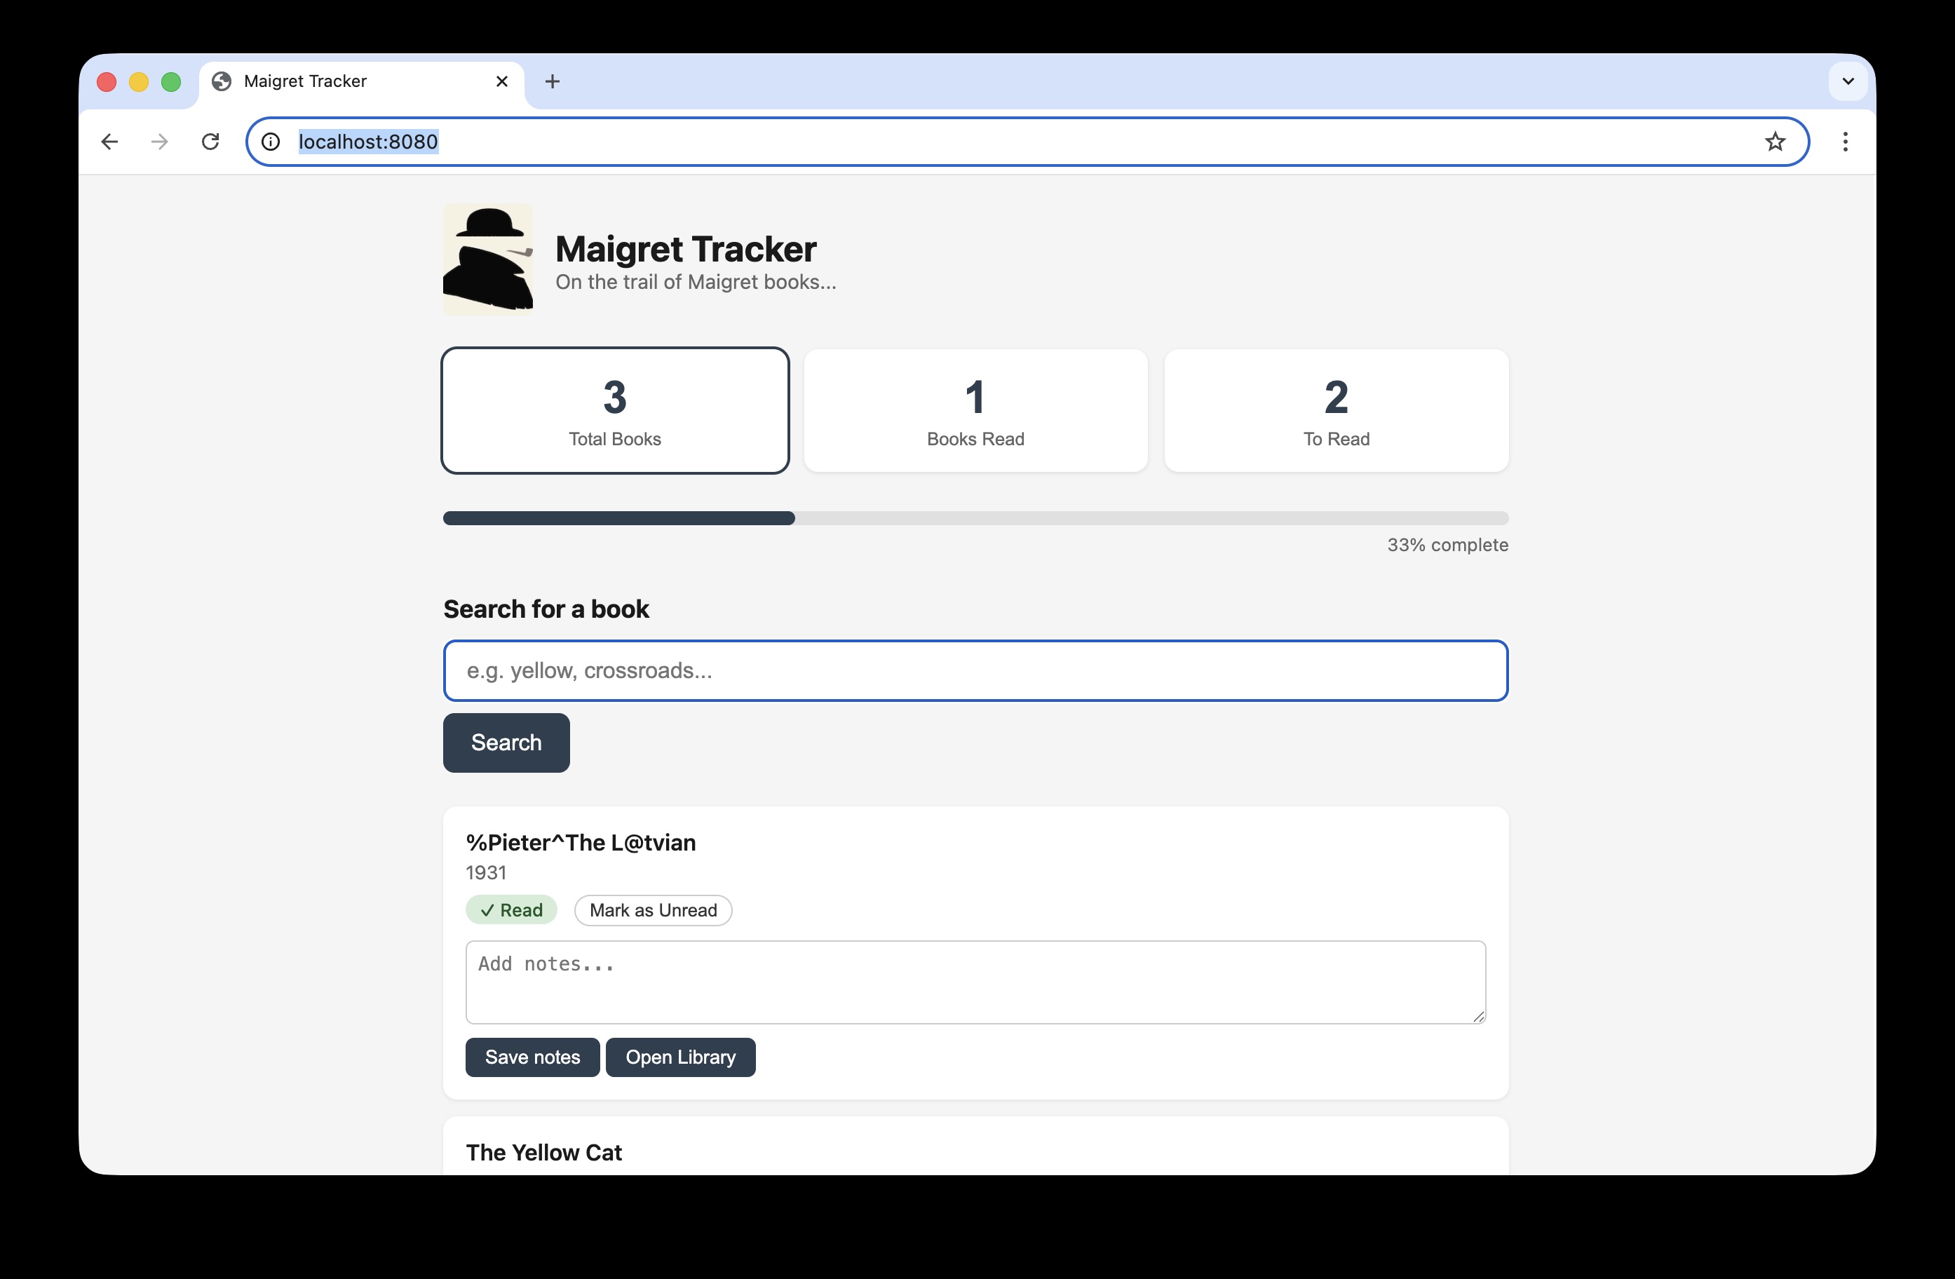Click the green Read status badge
1955x1279 pixels.
point(511,910)
